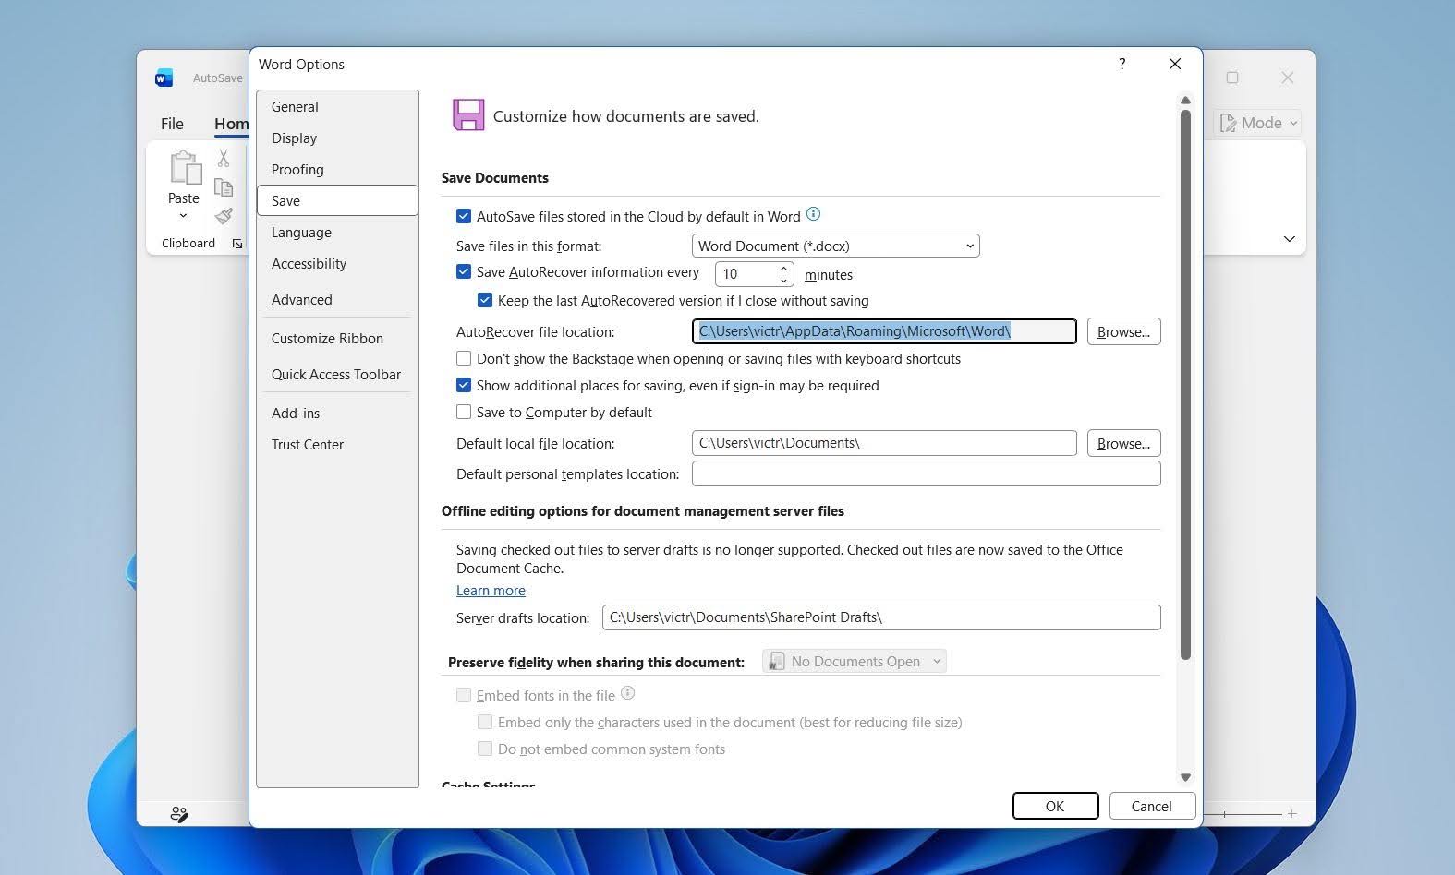Open the Language options category
Screen dimensions: 1455x875
pos(337,233)
